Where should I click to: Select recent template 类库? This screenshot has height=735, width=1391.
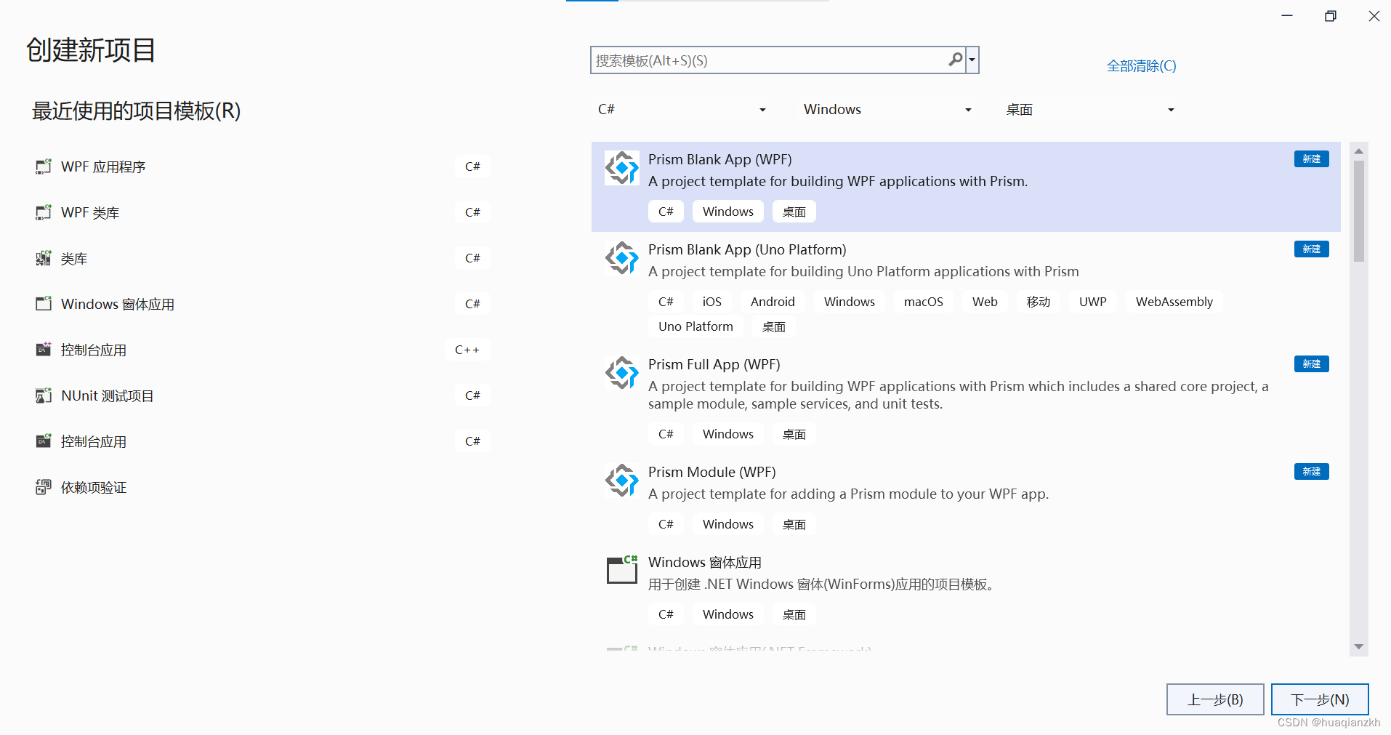[262, 258]
